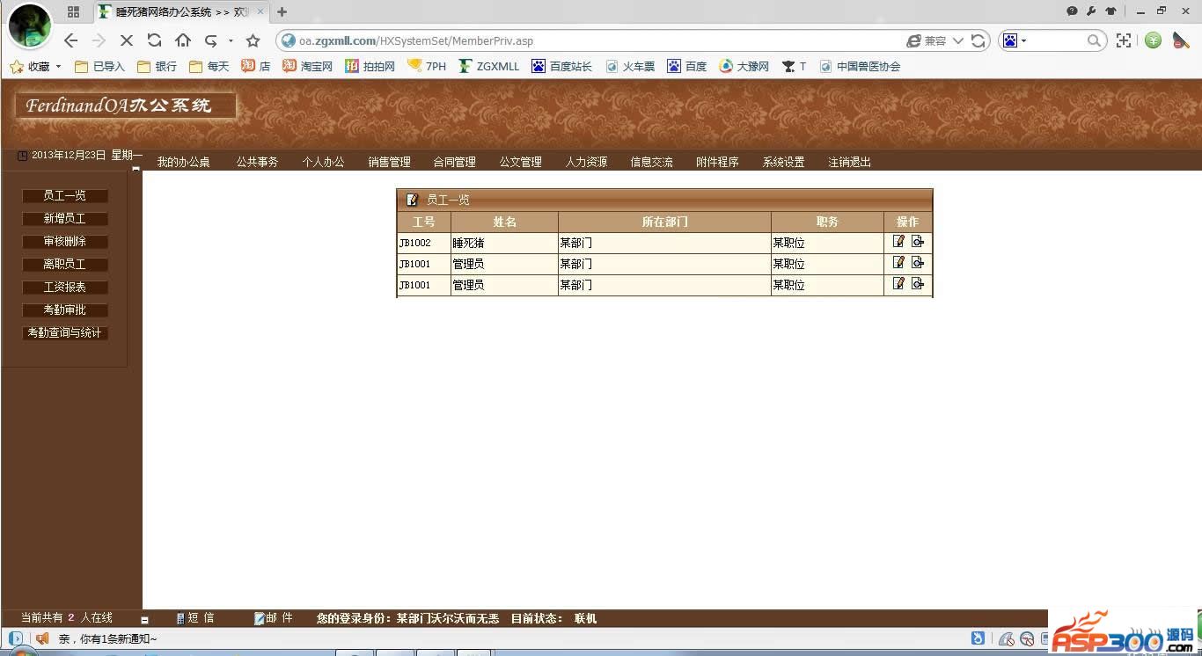Open the wrench tools icon

(x=1091, y=11)
